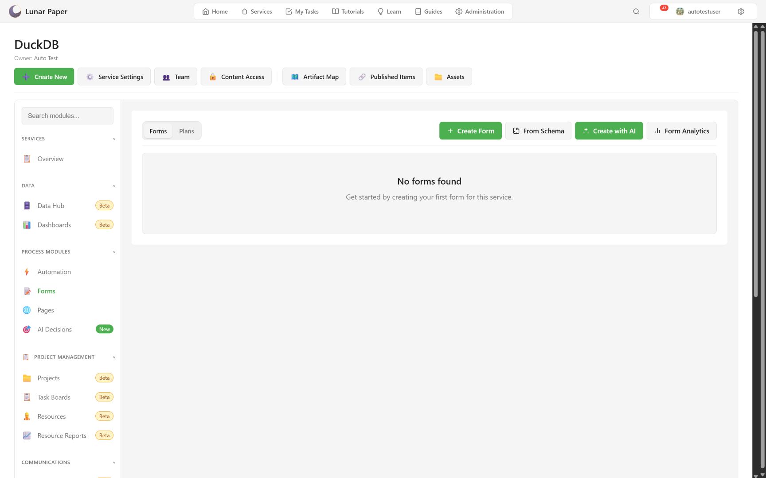
Task: Open Services in top navigation
Action: point(257,12)
